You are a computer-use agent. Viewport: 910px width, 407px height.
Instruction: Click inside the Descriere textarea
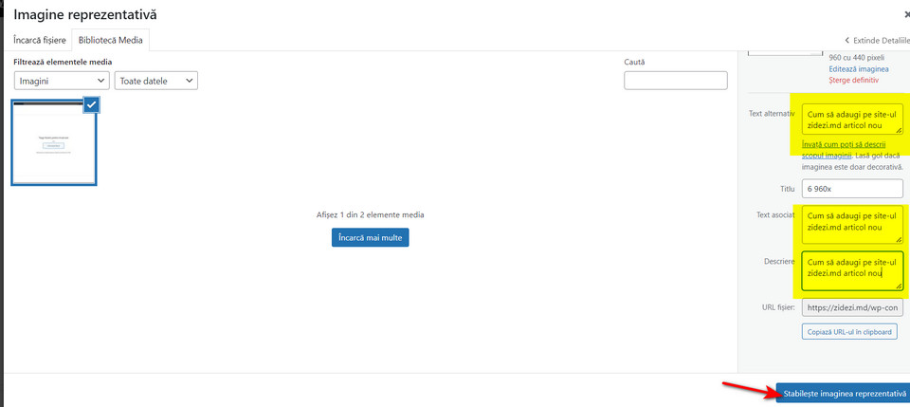click(x=851, y=269)
